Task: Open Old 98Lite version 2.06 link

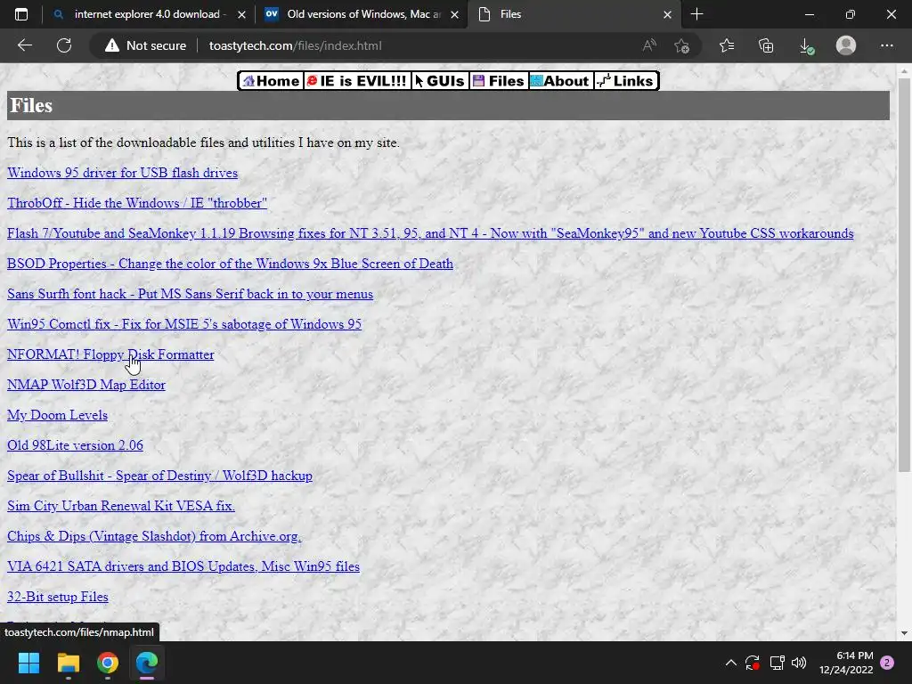Action: pos(75,445)
